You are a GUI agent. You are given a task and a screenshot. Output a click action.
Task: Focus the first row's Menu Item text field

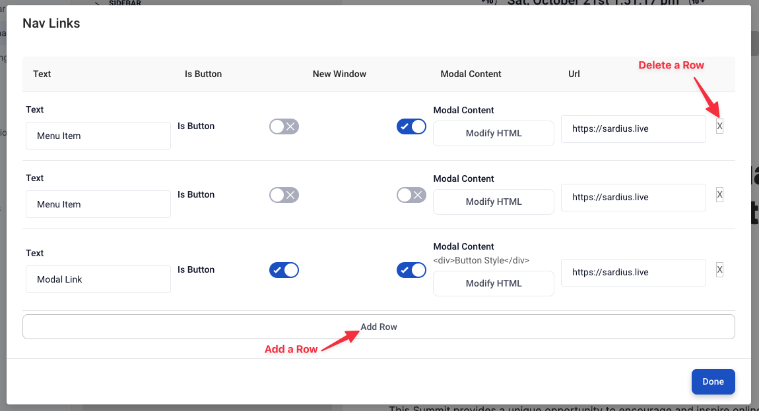tap(98, 136)
